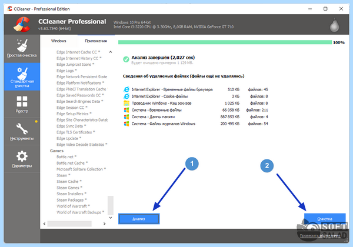353x247 pixels.
Task: Click the list's scroll down arrow
Action: [x=111, y=218]
